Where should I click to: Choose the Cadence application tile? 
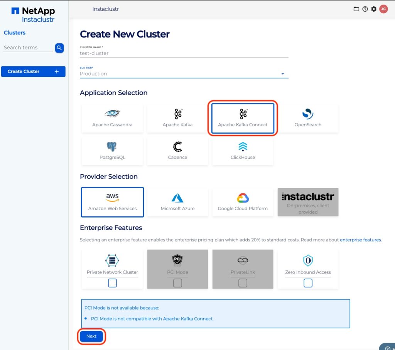[x=177, y=151]
